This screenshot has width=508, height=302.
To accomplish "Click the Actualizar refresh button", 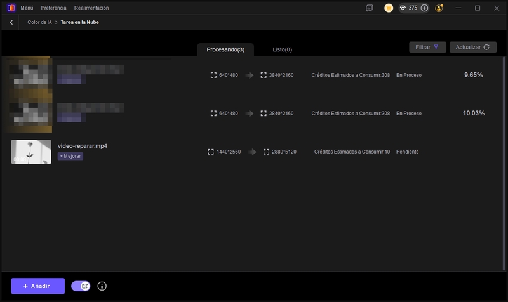I will coord(472,47).
